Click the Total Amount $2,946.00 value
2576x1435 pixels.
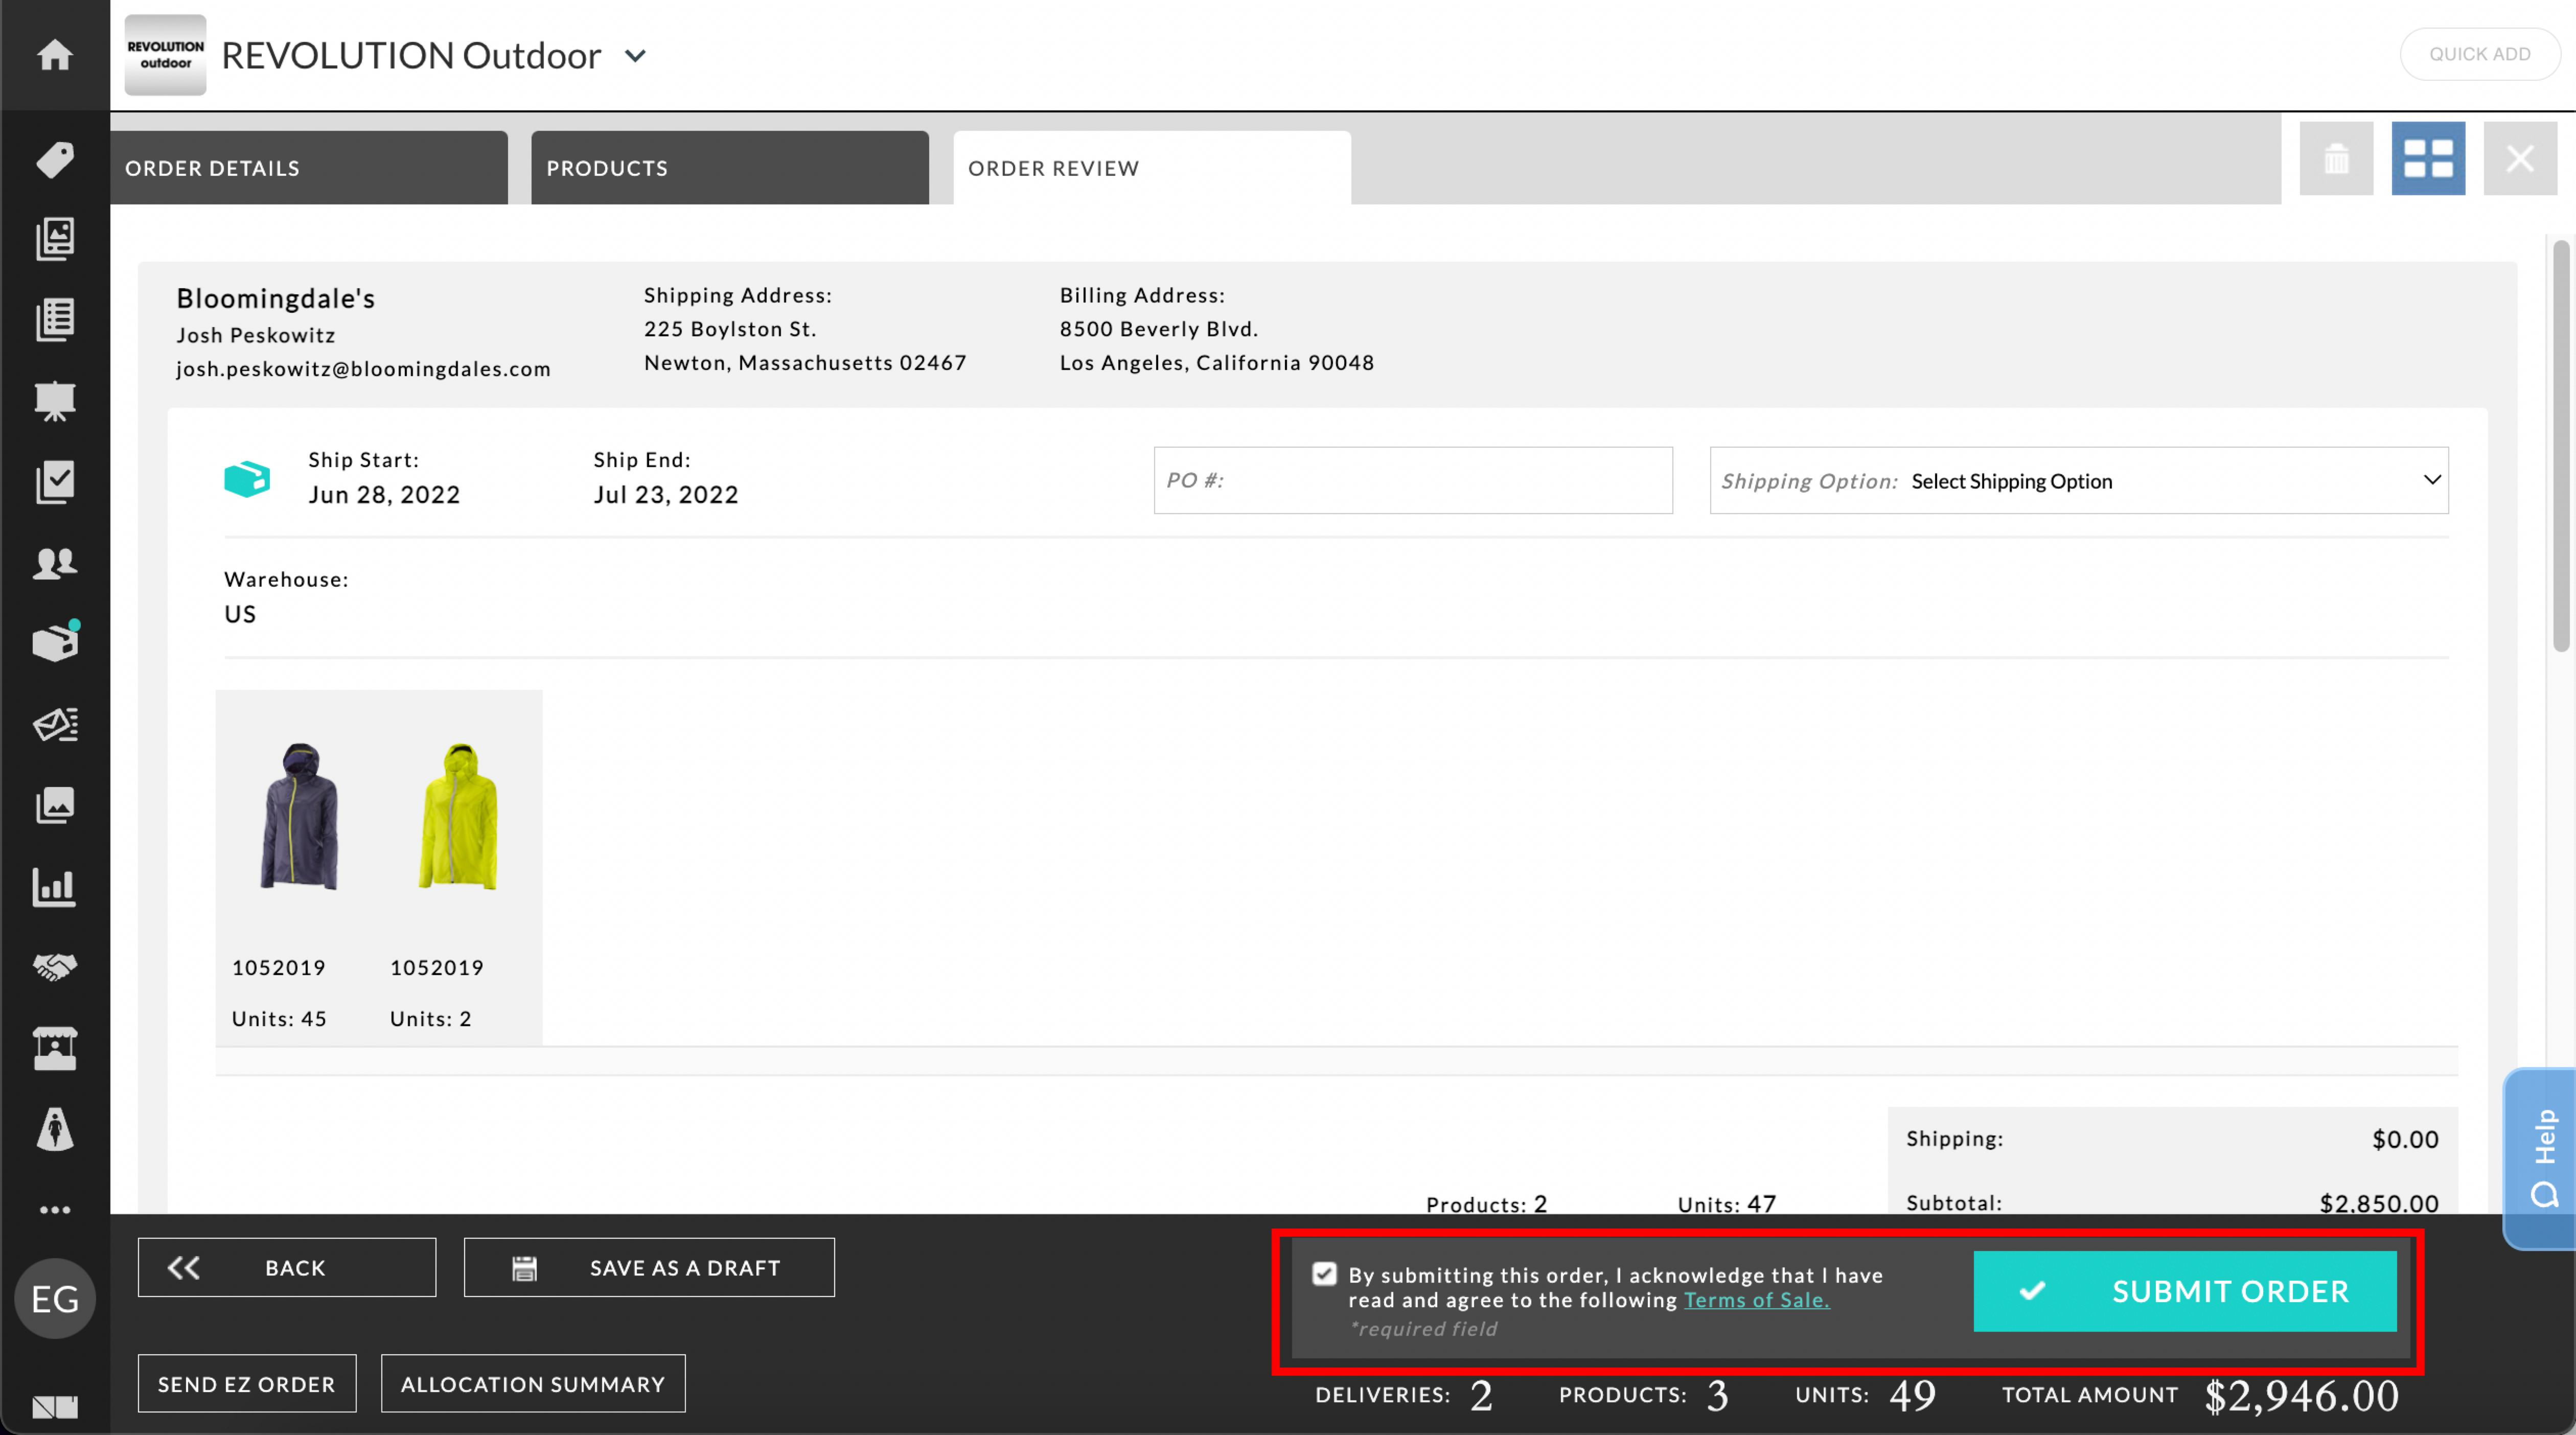[x=2301, y=1396]
